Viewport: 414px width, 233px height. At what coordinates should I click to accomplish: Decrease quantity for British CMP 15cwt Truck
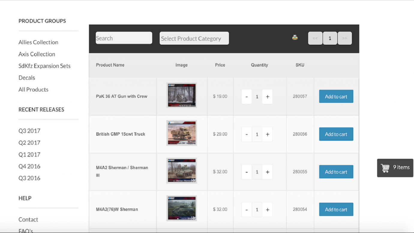point(247,134)
